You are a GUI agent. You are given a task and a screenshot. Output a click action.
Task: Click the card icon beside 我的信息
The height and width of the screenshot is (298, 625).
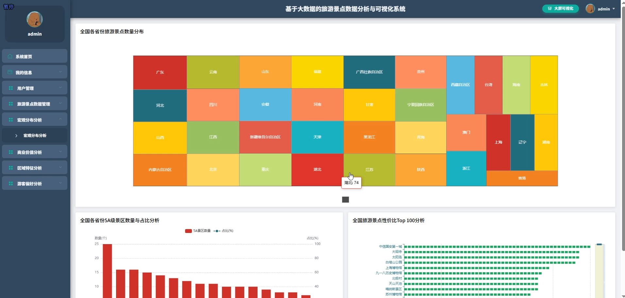point(10,72)
